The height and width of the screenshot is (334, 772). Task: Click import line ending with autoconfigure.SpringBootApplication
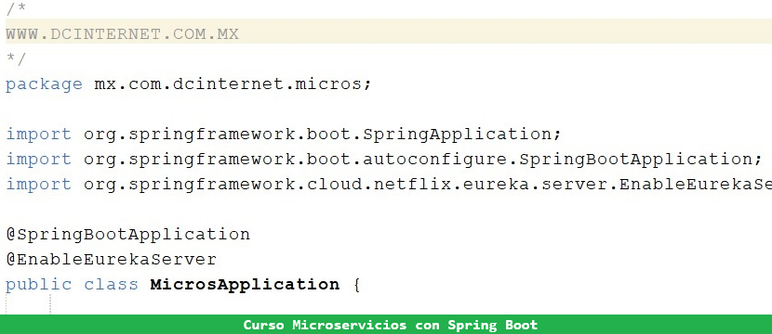(x=384, y=160)
